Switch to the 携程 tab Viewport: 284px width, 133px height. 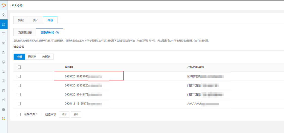[x=21, y=20]
